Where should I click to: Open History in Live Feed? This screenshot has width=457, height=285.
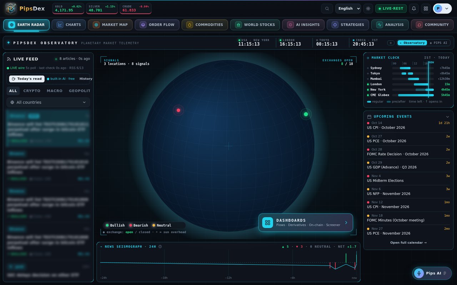pyautogui.click(x=86, y=79)
